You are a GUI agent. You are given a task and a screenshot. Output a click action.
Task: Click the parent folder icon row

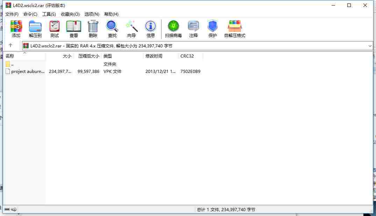click(x=8, y=64)
